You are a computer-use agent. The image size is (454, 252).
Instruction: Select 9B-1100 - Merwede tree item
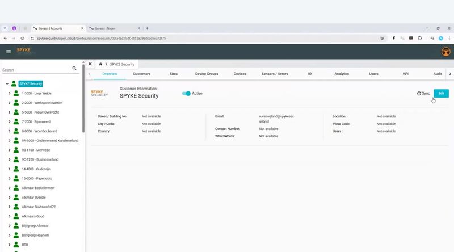click(x=36, y=150)
